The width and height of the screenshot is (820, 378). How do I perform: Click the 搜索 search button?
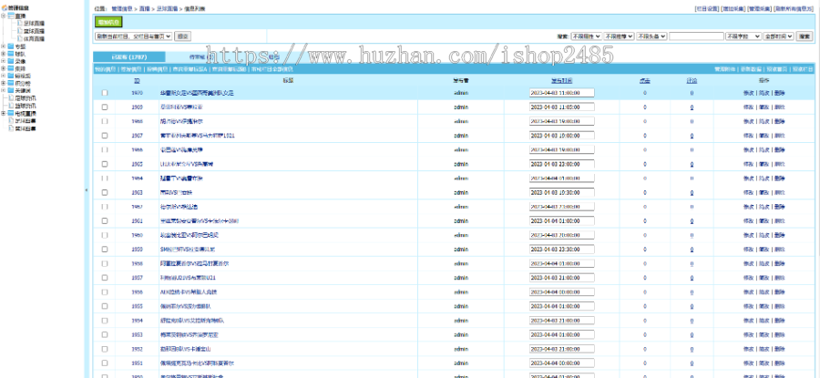coord(805,36)
